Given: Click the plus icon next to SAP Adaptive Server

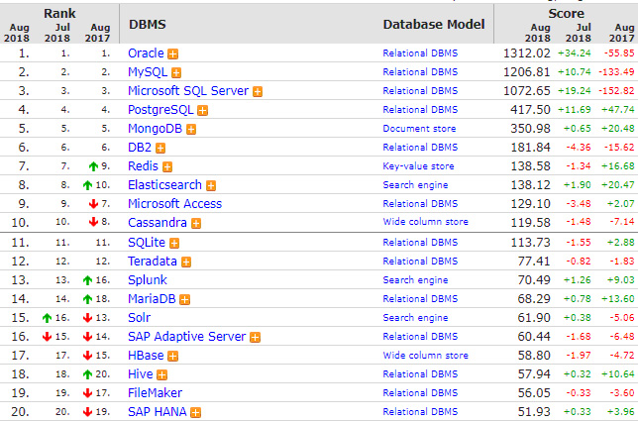Looking at the screenshot, I should tap(256, 337).
